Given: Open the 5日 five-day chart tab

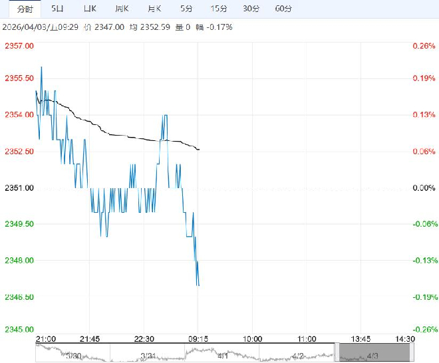Looking at the screenshot, I should [59, 9].
